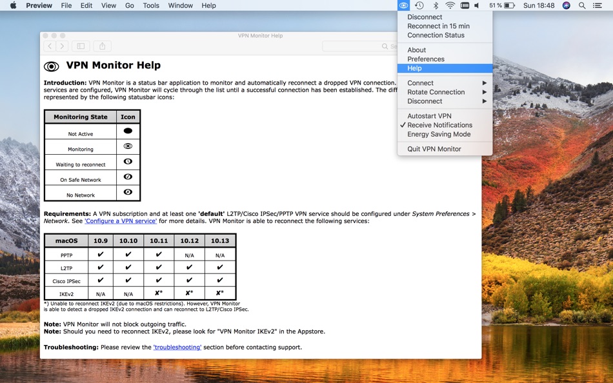Click the '10.9' column header
The height and width of the screenshot is (383, 613).
coord(101,241)
